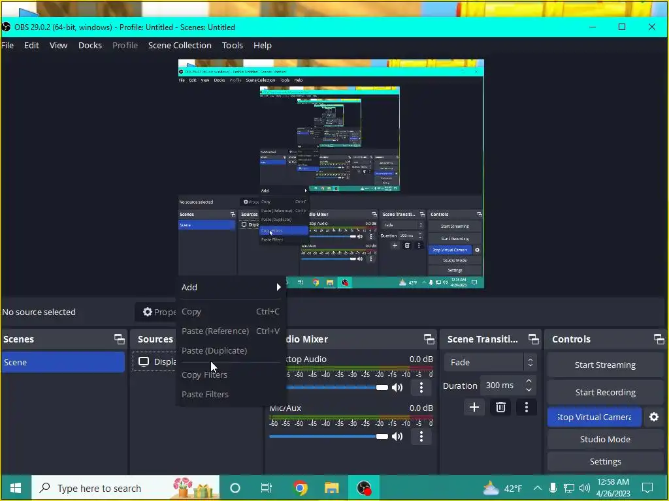Mute Mic/Aux speaker icon

pyautogui.click(x=397, y=436)
